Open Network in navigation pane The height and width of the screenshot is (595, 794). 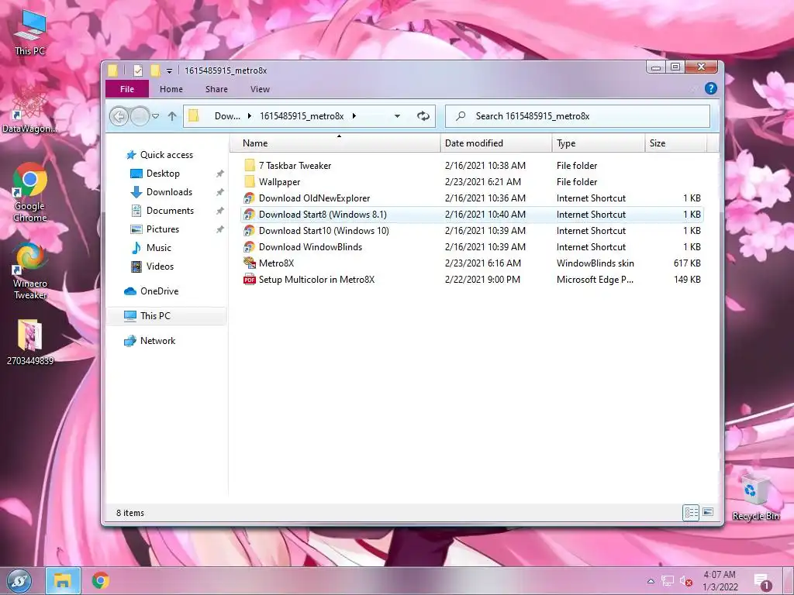pos(157,341)
